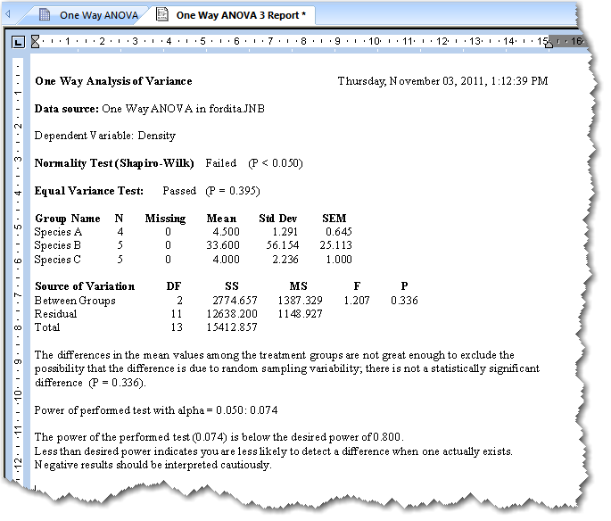Screen dimensions: 611x521
Task: Click the report icon on ANOVA 3 Report tab
Action: 161,15
